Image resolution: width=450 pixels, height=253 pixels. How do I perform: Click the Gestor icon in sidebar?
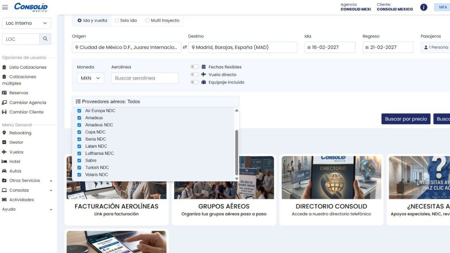[x=4, y=142]
